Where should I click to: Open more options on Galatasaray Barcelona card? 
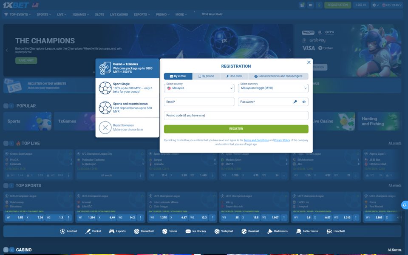[x=68, y=218]
